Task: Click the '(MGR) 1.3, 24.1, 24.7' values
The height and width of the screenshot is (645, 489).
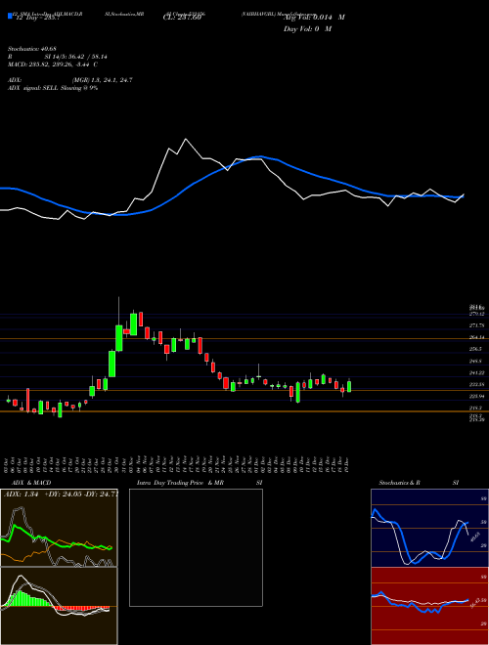Action: pyautogui.click(x=103, y=80)
